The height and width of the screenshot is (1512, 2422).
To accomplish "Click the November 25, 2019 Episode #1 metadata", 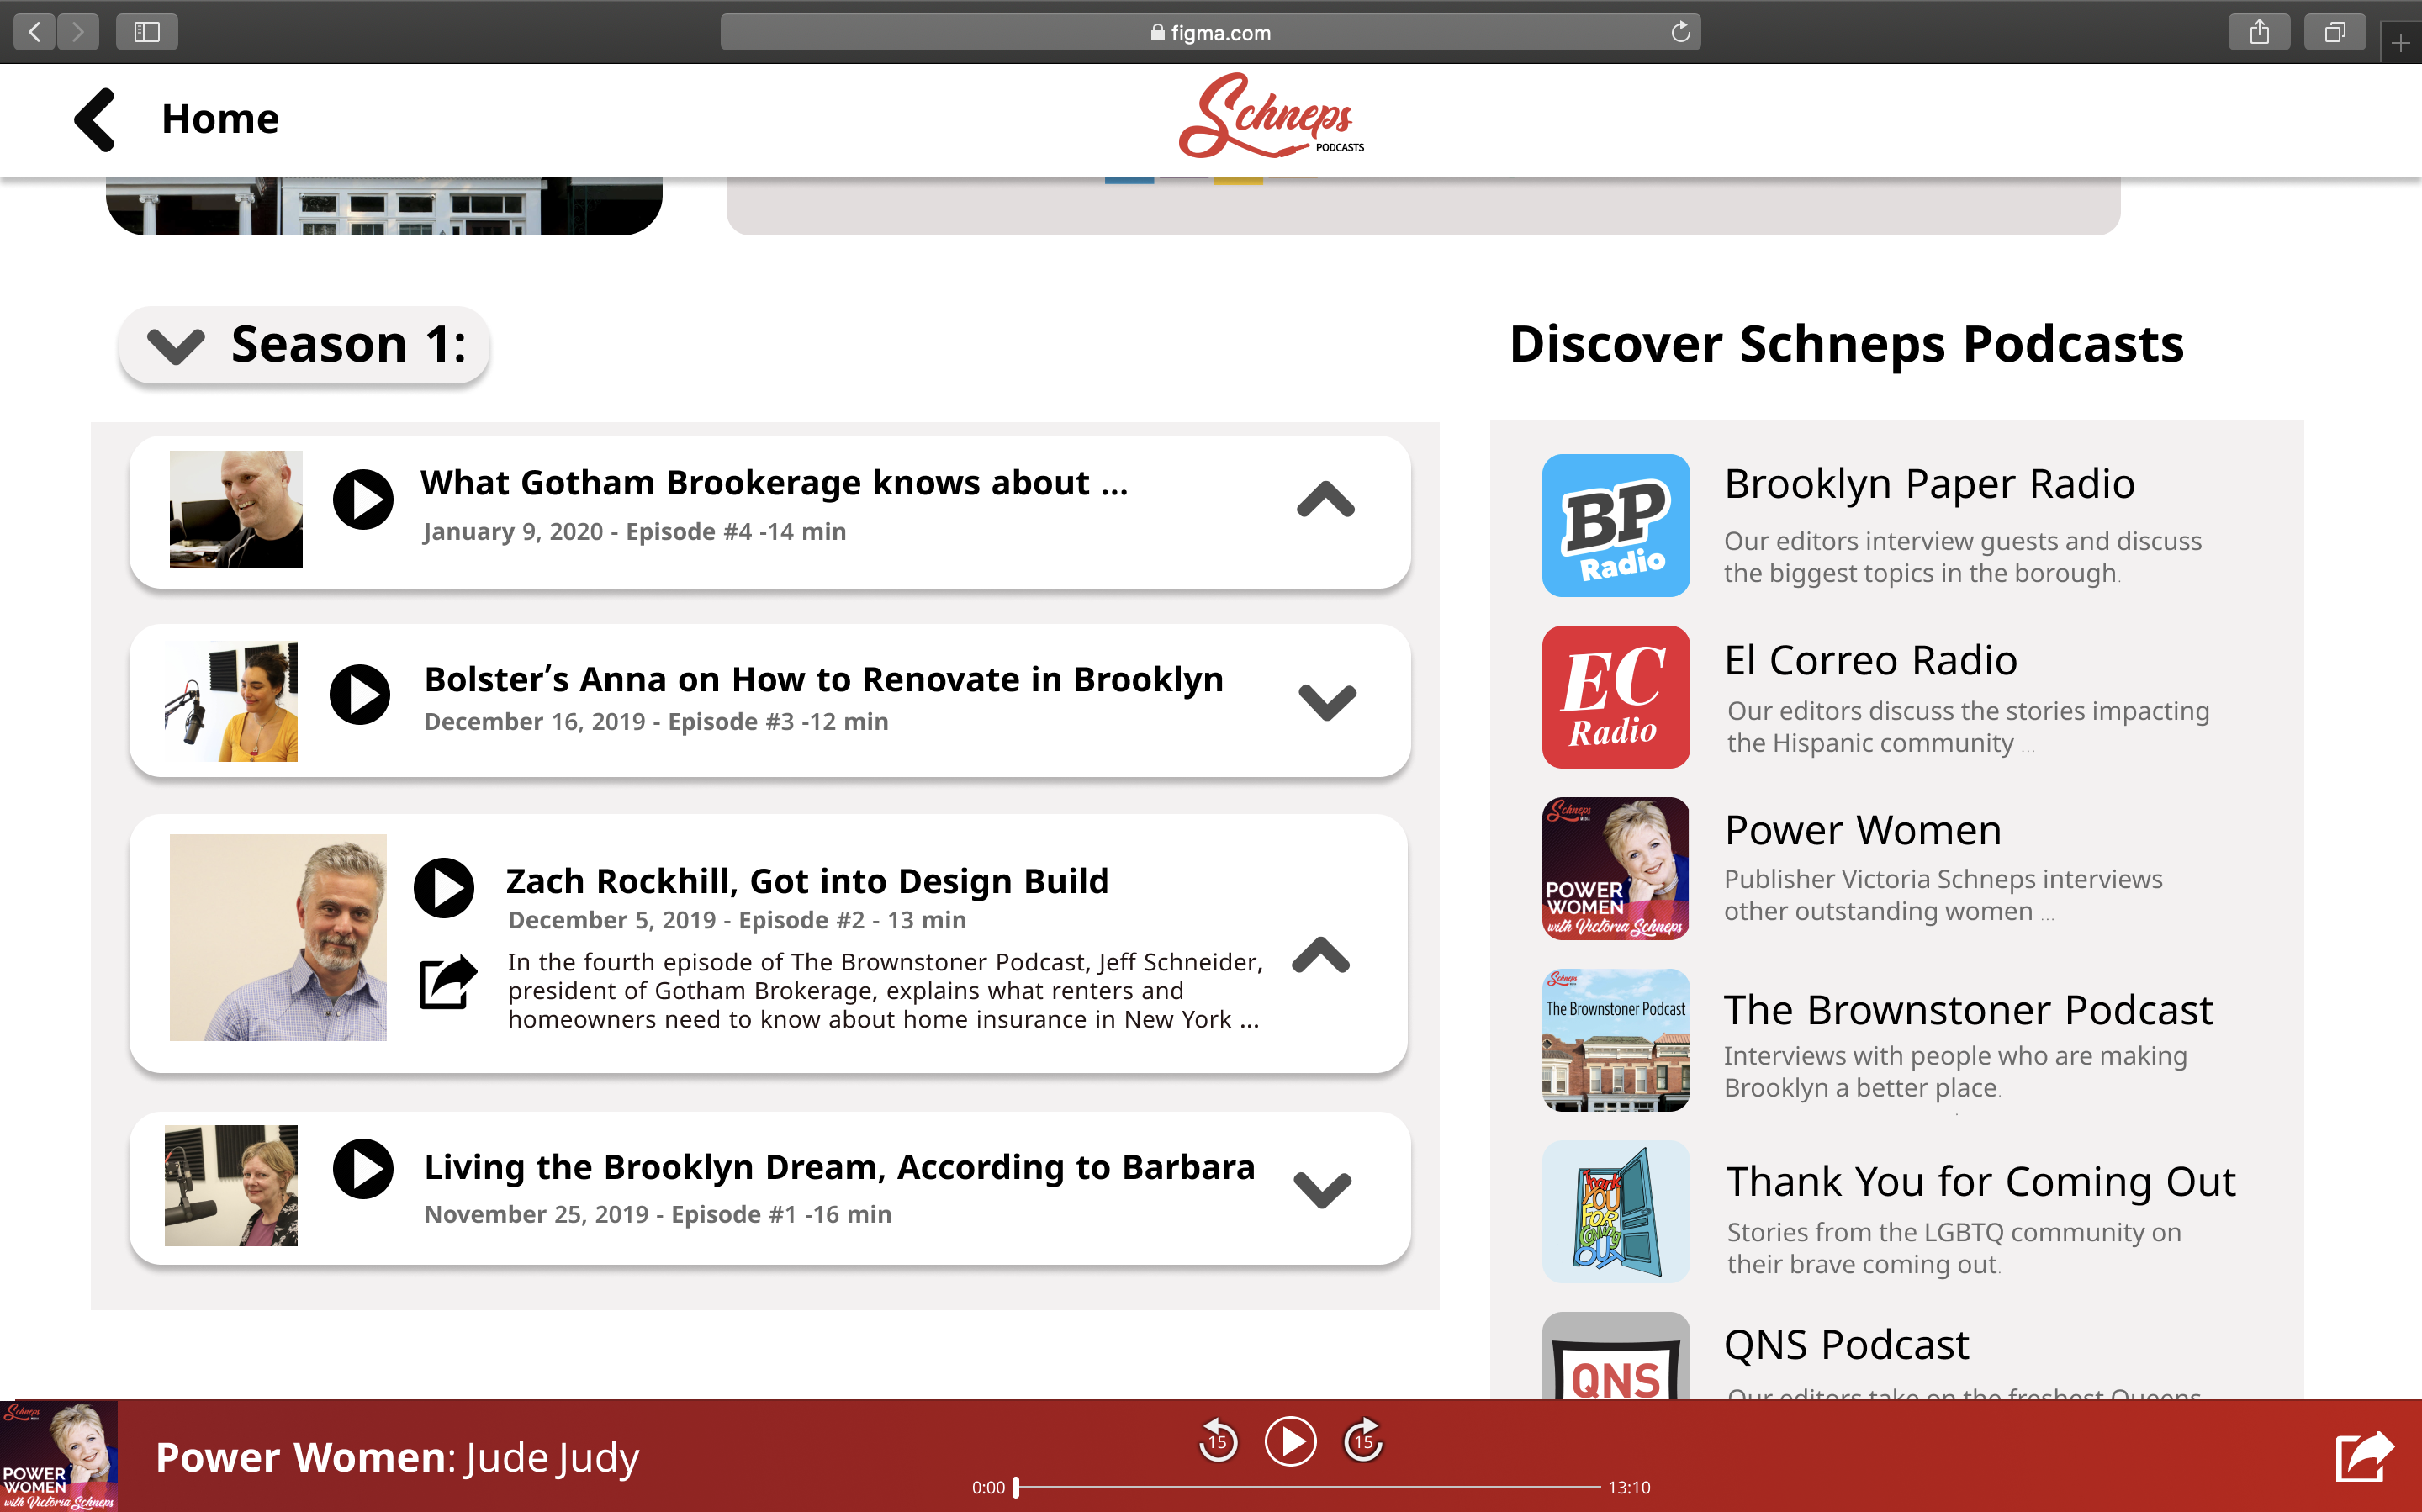I will coord(658,1214).
